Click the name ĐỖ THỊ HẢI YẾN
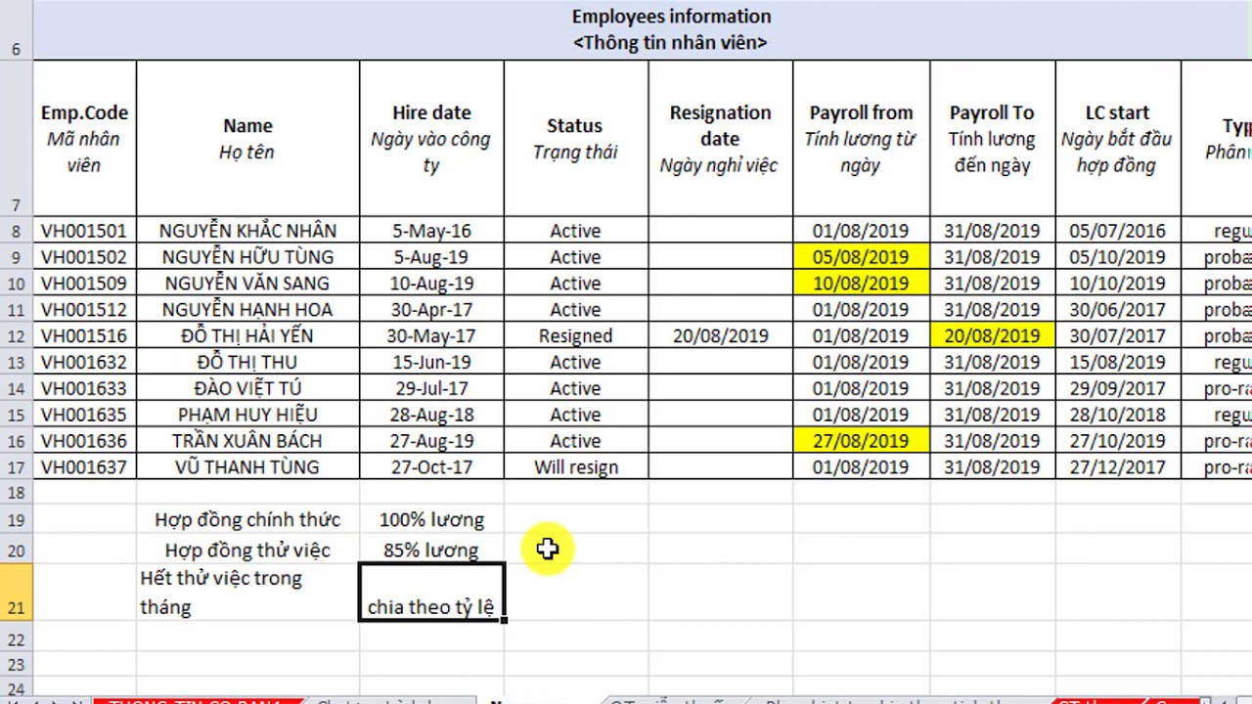Viewport: 1252px width, 704px height. pos(247,336)
